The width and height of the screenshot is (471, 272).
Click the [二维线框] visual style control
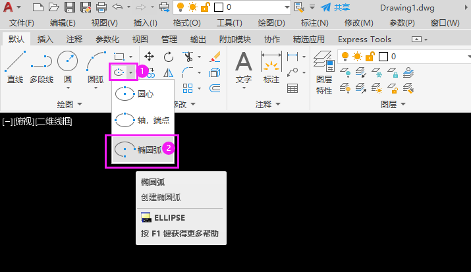coord(54,122)
